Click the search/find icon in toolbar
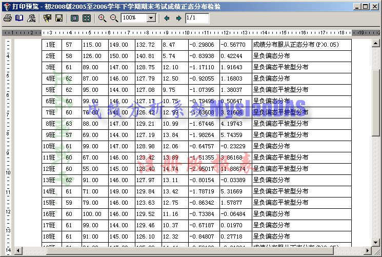The image size is (382, 257). click(x=32, y=18)
